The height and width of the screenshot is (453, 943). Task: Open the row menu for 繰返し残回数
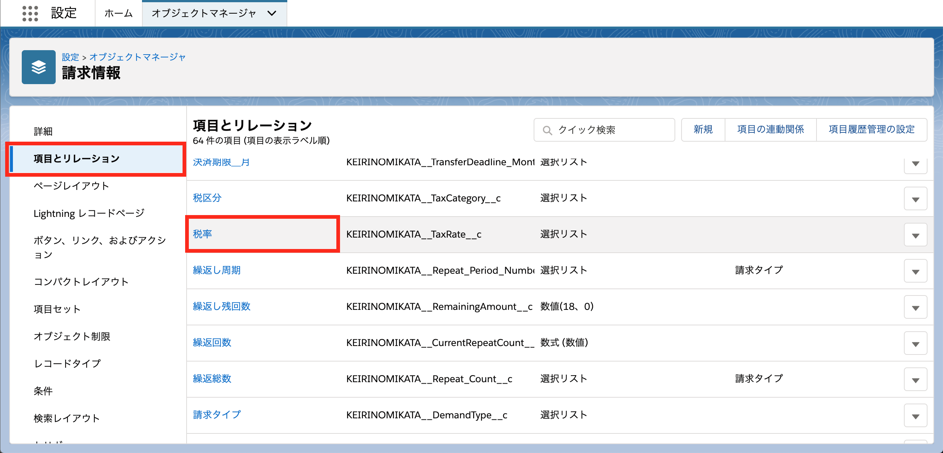(915, 307)
